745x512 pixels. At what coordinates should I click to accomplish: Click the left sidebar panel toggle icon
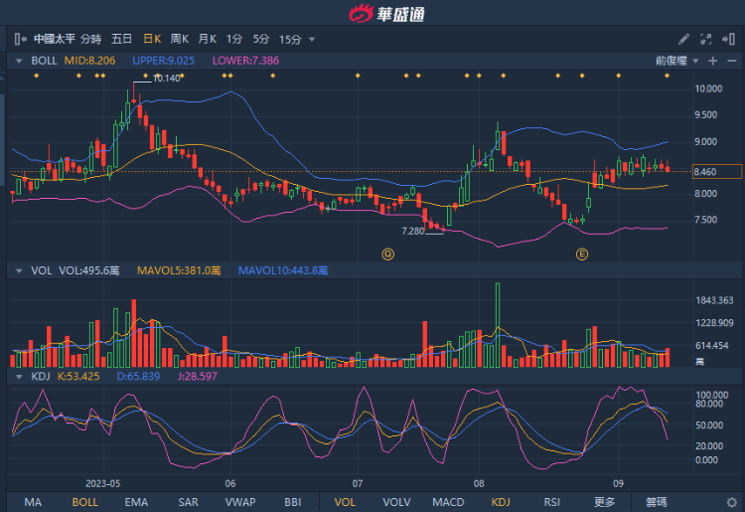20,39
